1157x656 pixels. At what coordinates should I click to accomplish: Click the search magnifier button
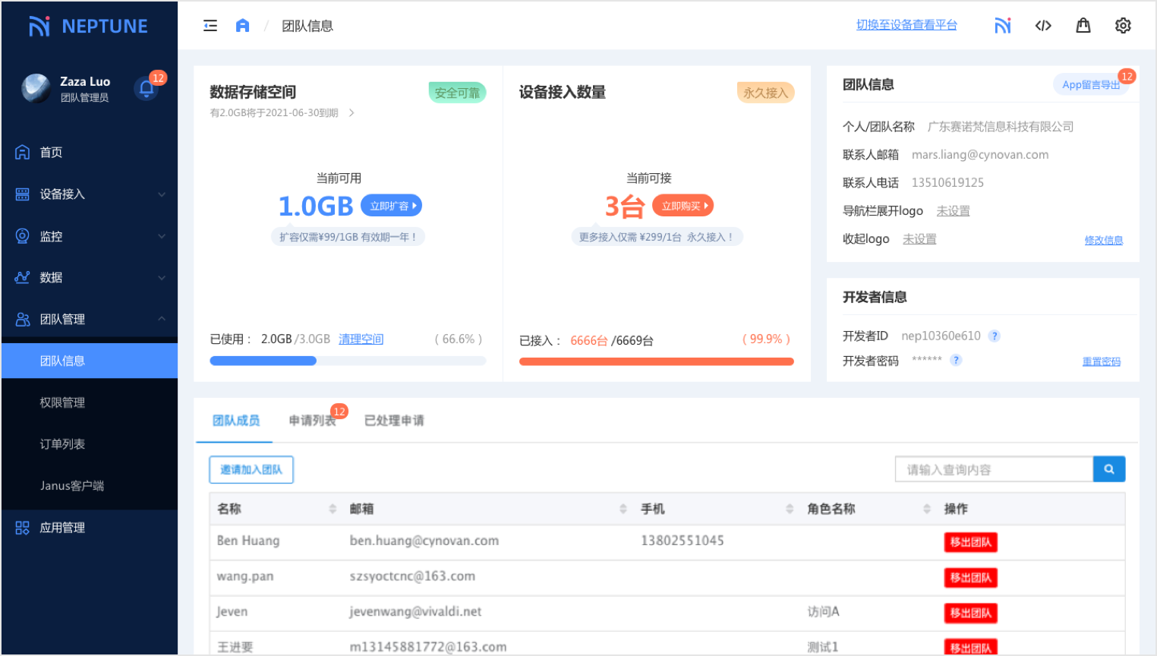1109,469
